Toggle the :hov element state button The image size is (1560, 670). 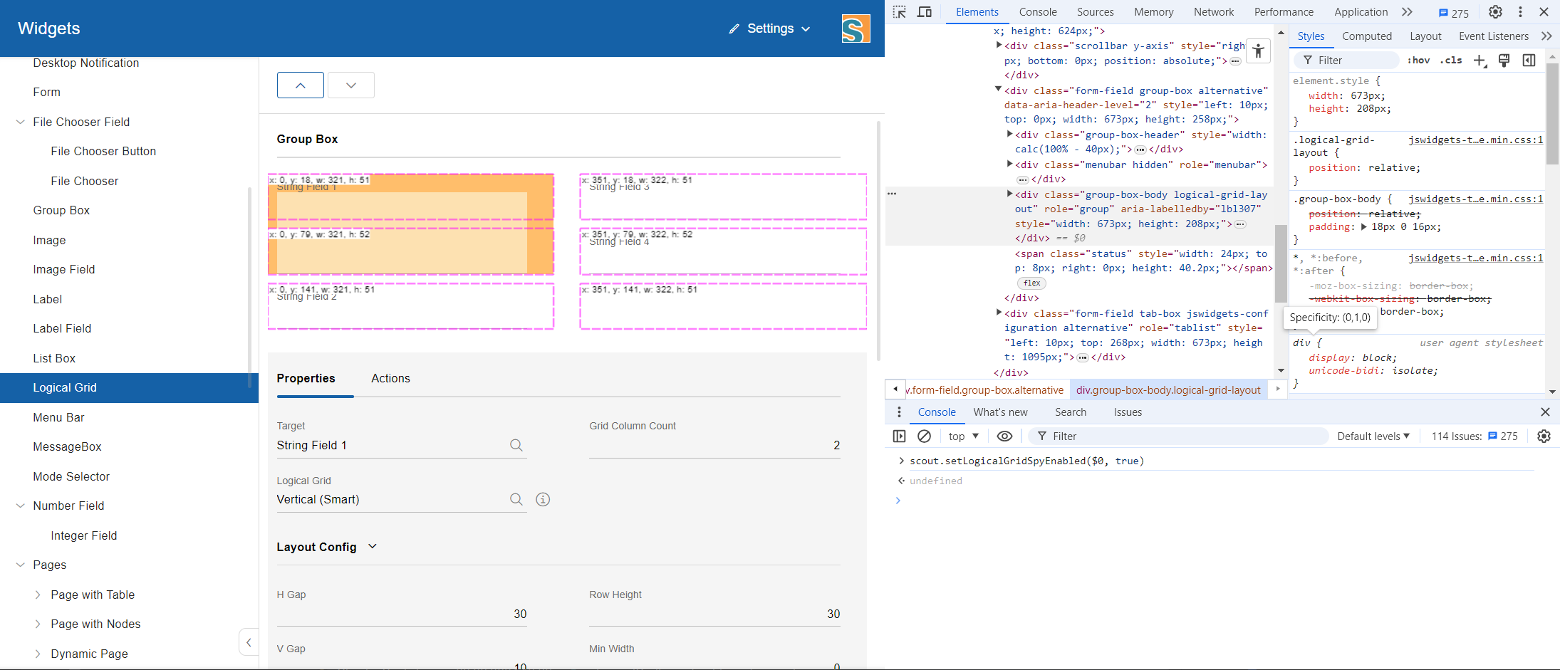pos(1418,61)
